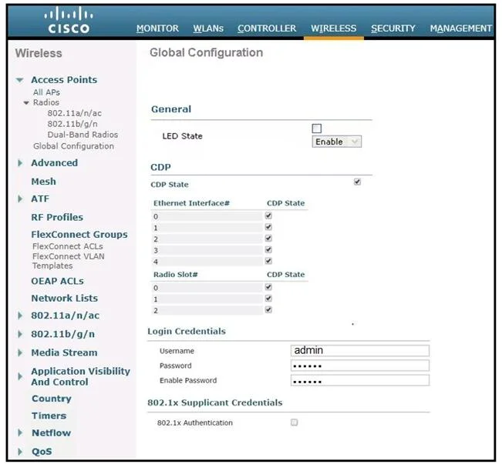The width and height of the screenshot is (502, 464).
Task: Open the Media Stream link
Action: coord(64,352)
